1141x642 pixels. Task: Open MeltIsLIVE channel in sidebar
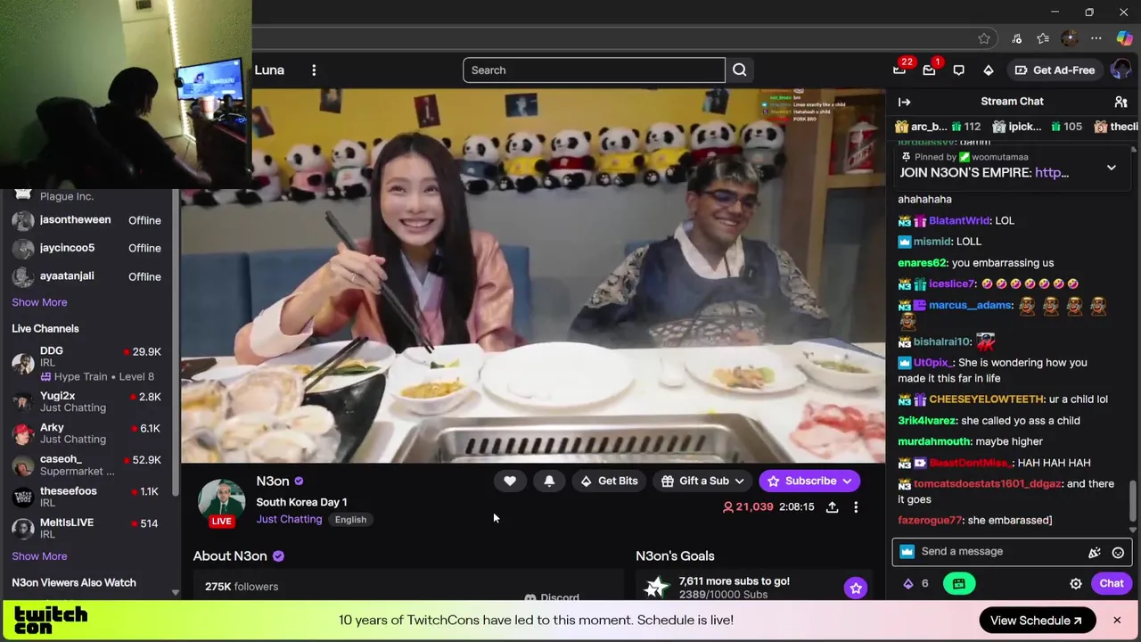click(x=86, y=528)
